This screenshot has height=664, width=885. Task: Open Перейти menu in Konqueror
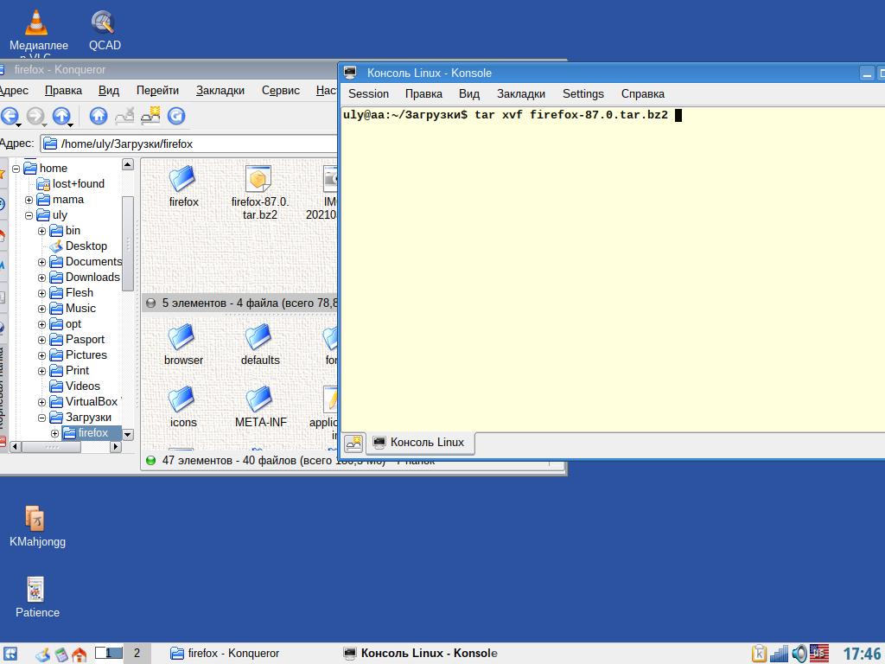[x=157, y=90]
